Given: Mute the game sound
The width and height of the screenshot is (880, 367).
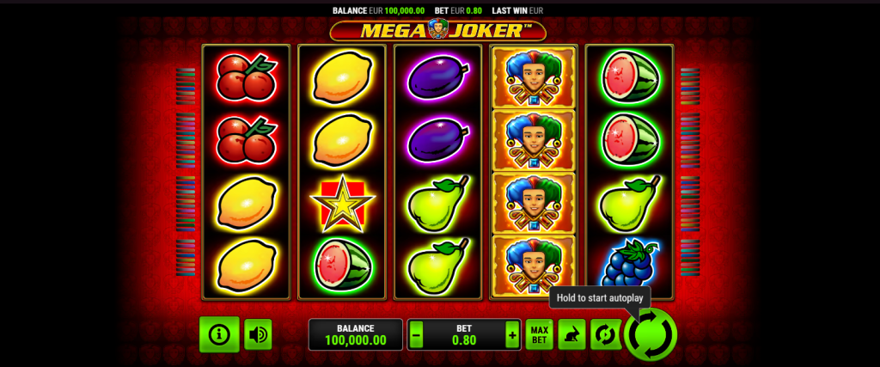Looking at the screenshot, I should pos(258,334).
